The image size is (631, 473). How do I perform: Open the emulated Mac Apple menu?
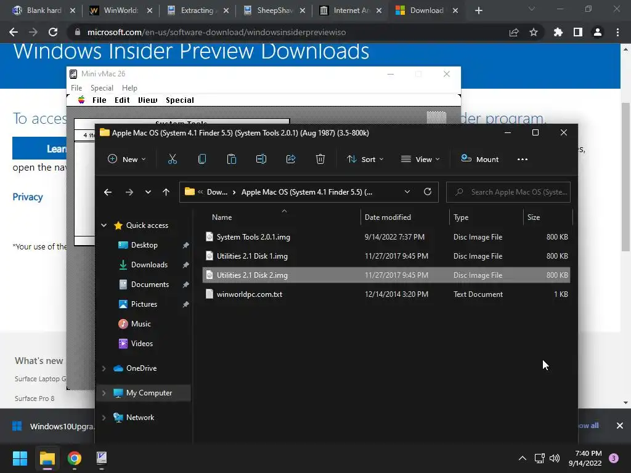(81, 100)
